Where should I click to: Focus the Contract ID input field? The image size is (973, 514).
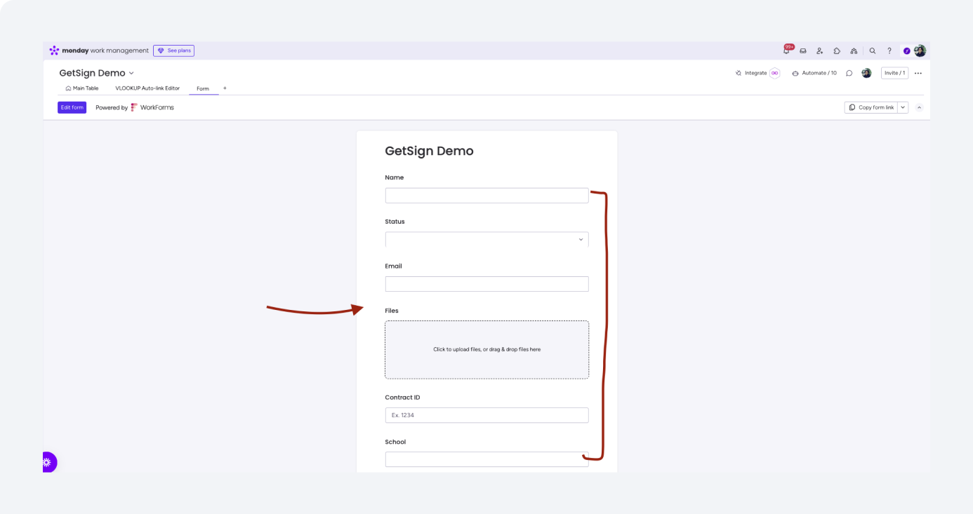pyautogui.click(x=486, y=415)
